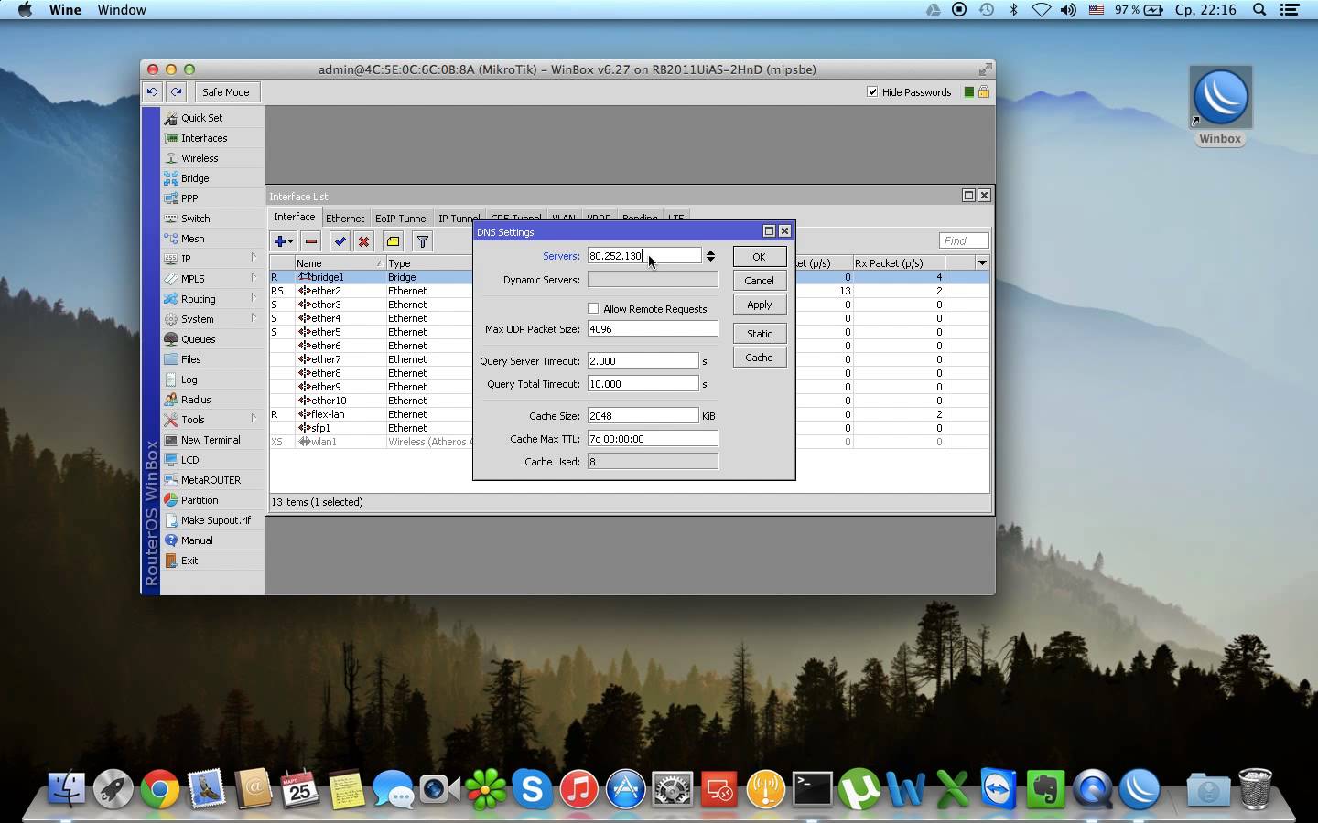The width and height of the screenshot is (1318, 823).
Task: Click the Find box in Interface List
Action: [x=964, y=240]
